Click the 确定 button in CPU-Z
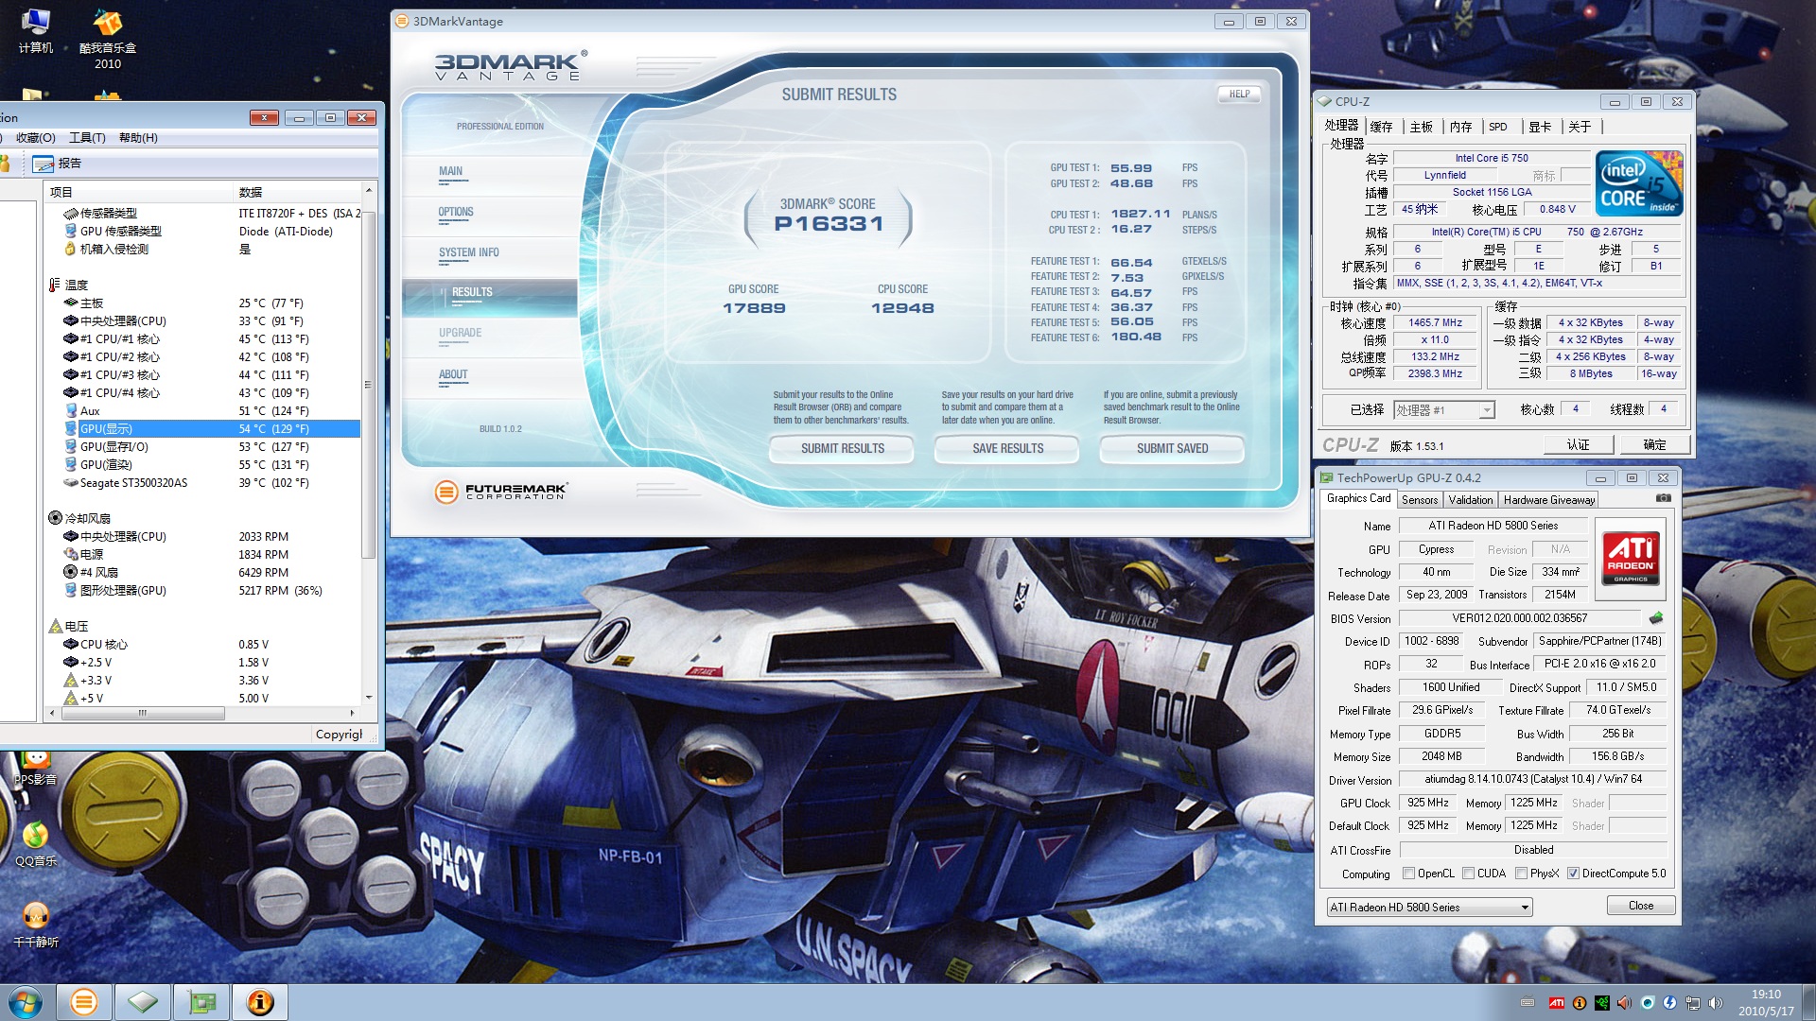This screenshot has height=1021, width=1816. coord(1654,445)
